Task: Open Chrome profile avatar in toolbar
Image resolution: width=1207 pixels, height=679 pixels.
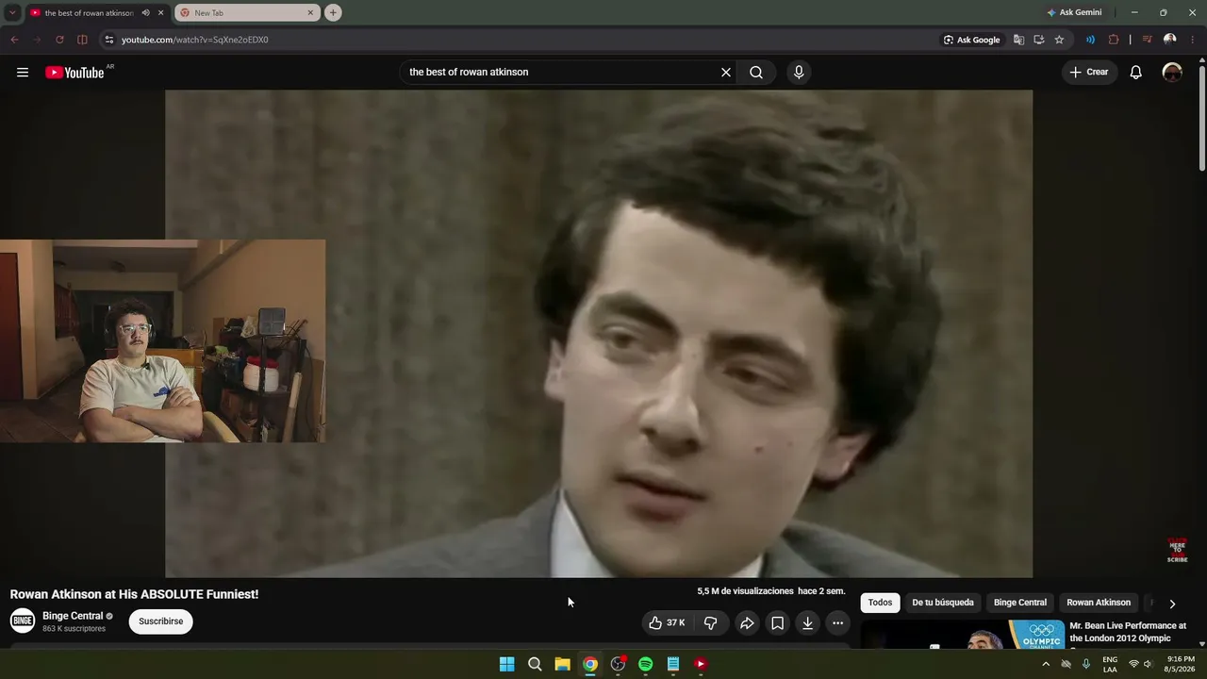Action: click(x=1170, y=40)
